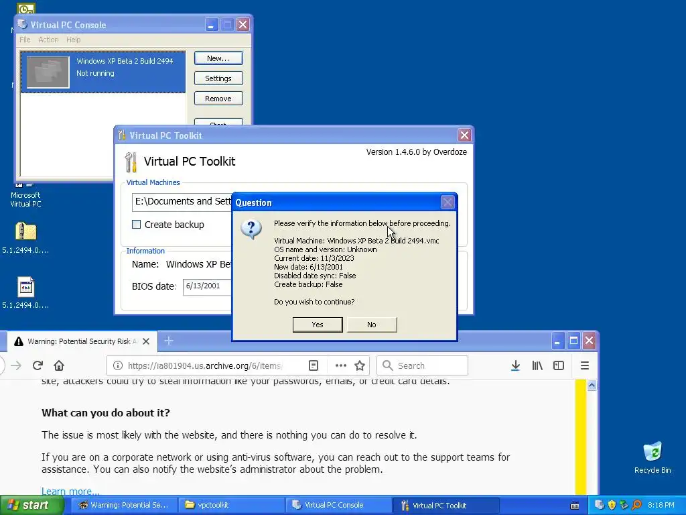Close the Virtual PC Toolkit window
This screenshot has width=686, height=515.
[464, 135]
